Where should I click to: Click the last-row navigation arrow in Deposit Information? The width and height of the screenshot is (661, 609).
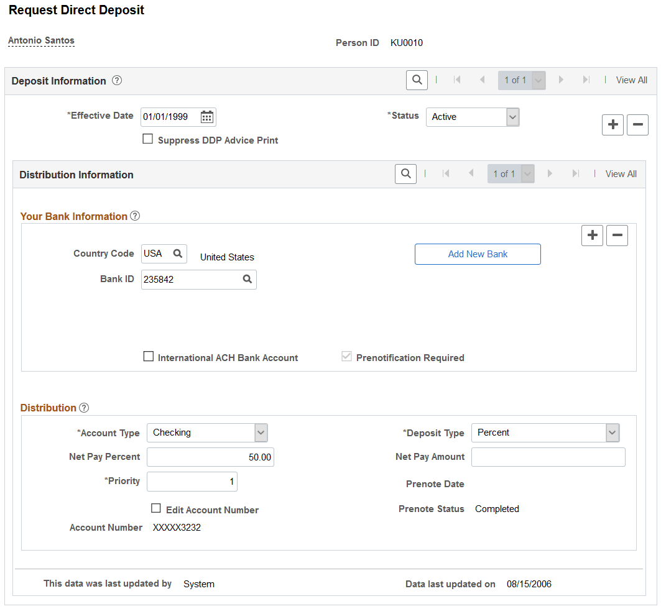click(585, 80)
